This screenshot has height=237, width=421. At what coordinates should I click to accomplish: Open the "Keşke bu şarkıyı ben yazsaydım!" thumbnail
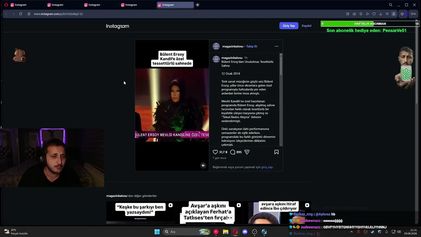click(140, 213)
